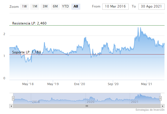
Task: Click the 2020 label in navigator
Action: pos(91,102)
